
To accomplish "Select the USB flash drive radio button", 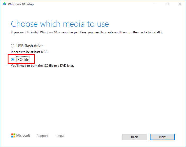I will click(12, 46).
